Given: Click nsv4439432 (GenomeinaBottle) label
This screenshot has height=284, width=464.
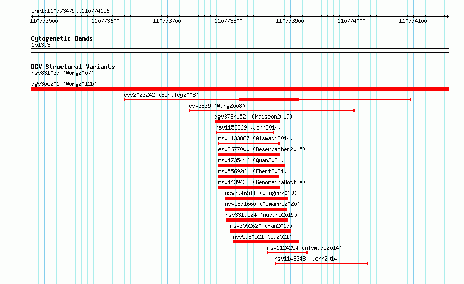Looking at the screenshot, I should coord(262,182).
